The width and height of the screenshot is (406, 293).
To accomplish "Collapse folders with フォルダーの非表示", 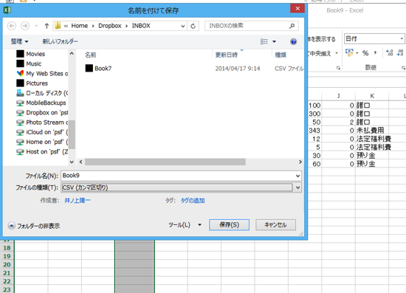I will 34,226.
